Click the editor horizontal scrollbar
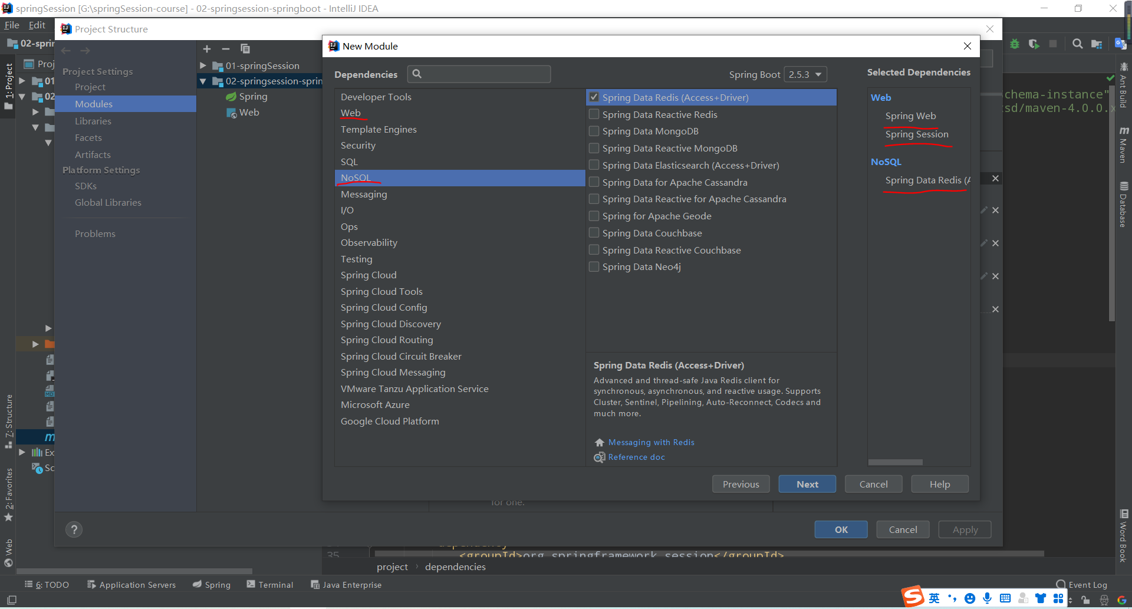Screen dimensions: 1132x609 709,554
